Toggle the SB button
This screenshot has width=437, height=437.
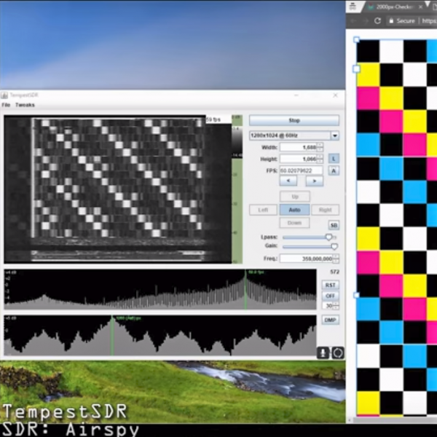click(334, 225)
